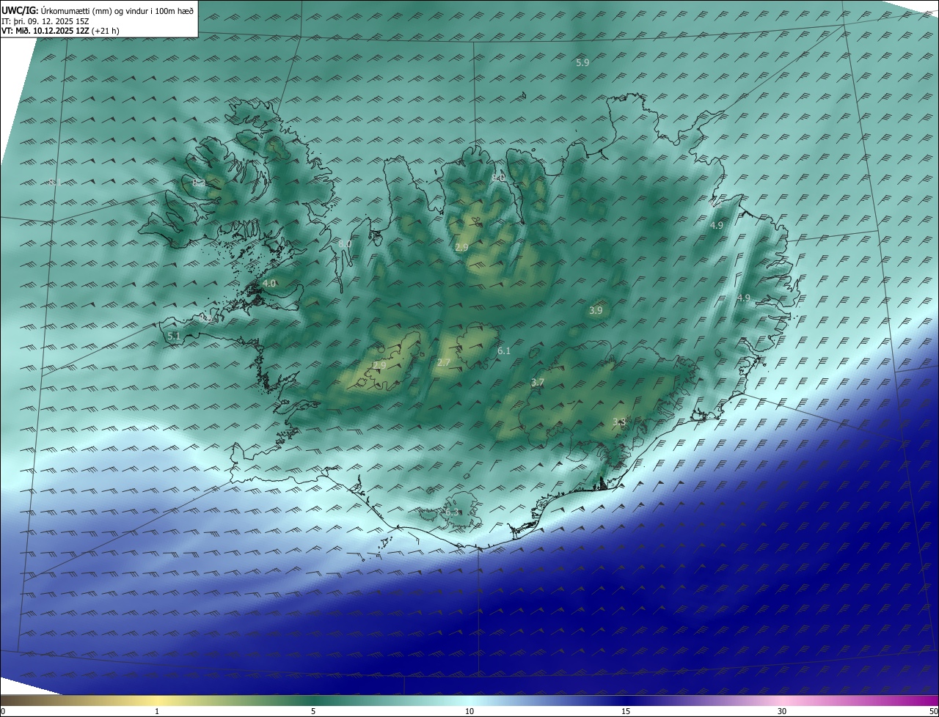Viewport: 939px width, 717px height.
Task: Click the 1 tick on the color scale
Action: pyautogui.click(x=157, y=711)
